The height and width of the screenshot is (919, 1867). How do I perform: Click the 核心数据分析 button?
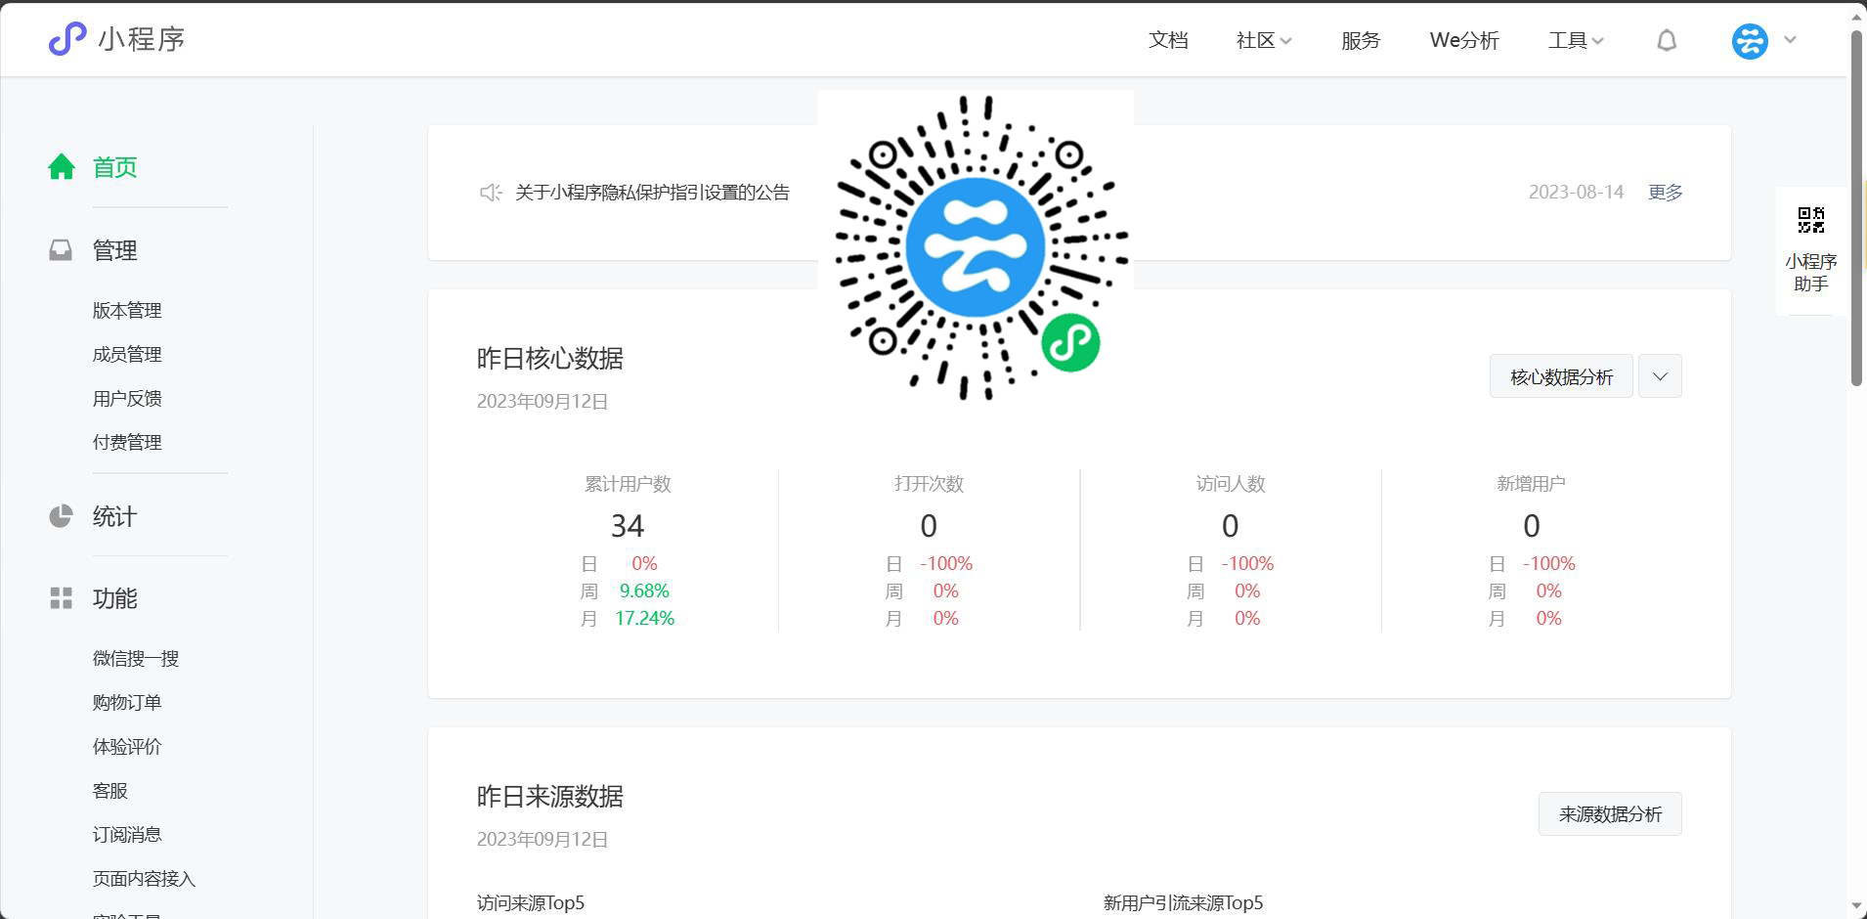pyautogui.click(x=1561, y=376)
